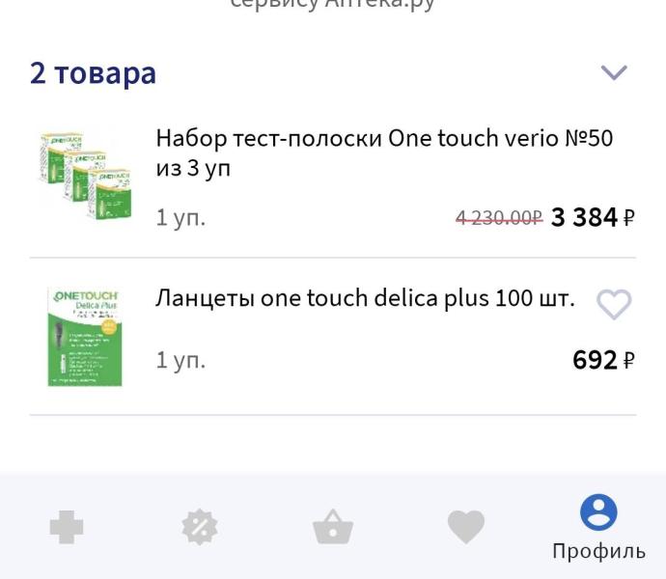Open the shopping basket tab
This screenshot has width=666, height=579.
tap(333, 528)
